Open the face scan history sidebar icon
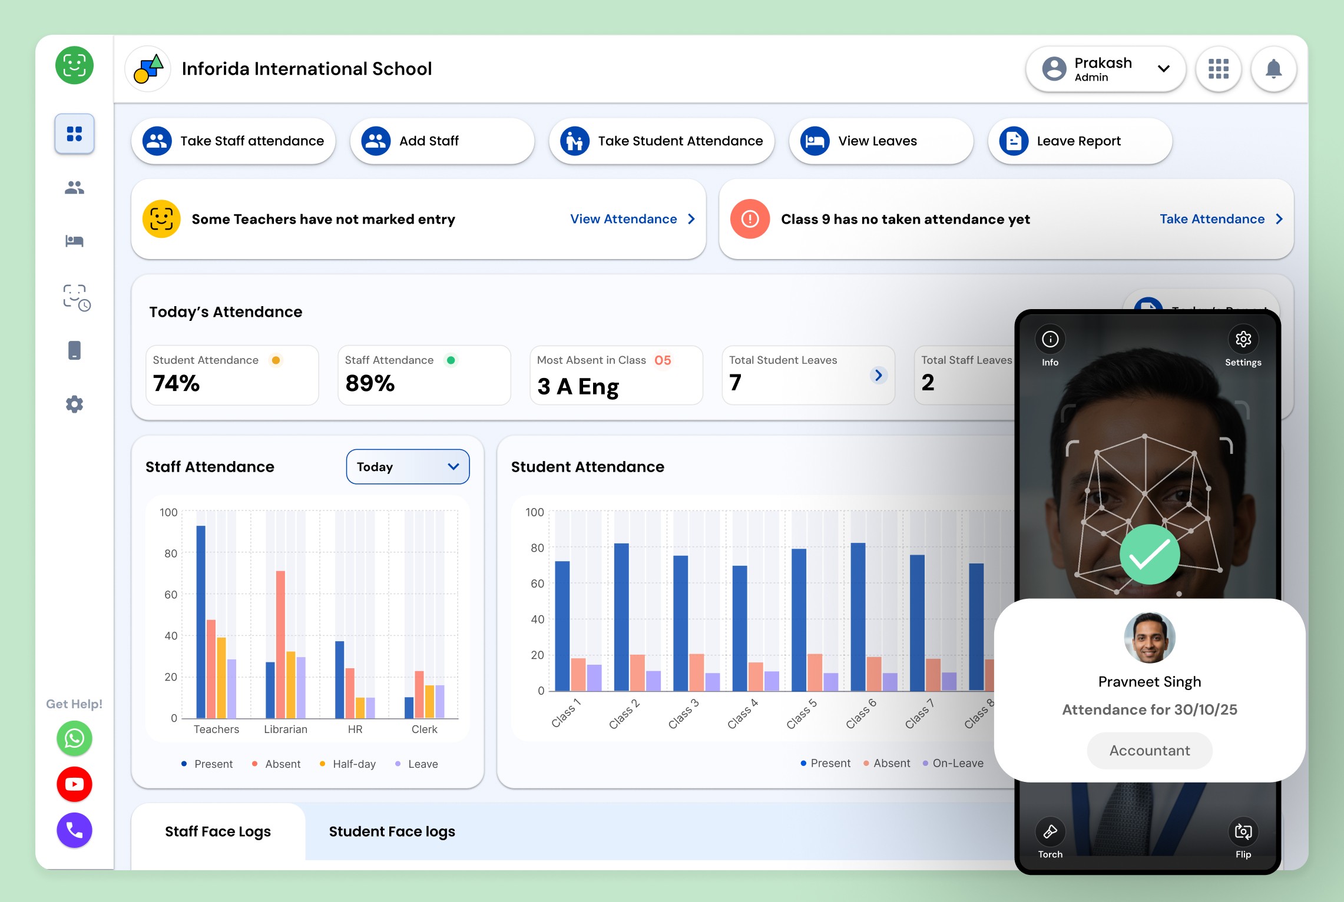 [x=76, y=297]
